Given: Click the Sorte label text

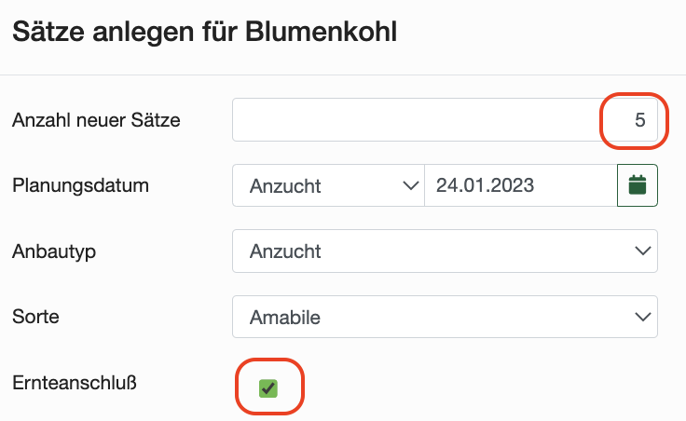Looking at the screenshot, I should point(35,317).
